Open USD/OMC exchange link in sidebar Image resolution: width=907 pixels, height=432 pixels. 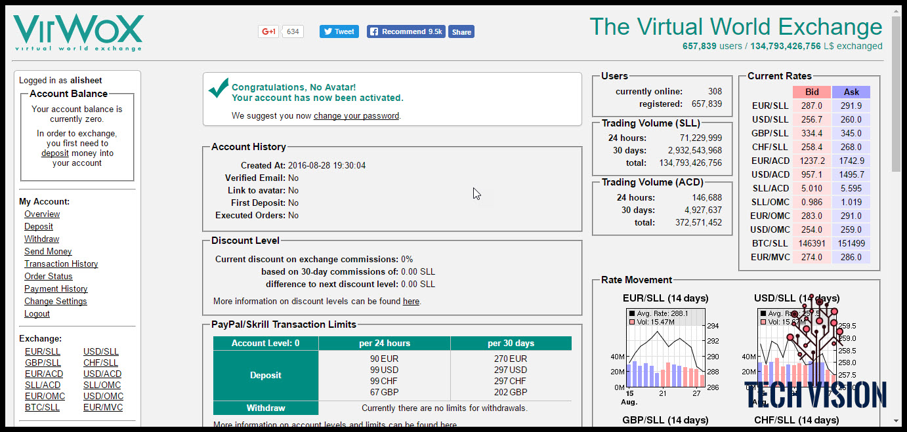click(x=104, y=397)
